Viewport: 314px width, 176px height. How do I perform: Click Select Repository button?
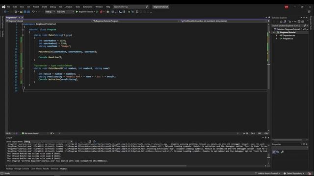(294, 174)
